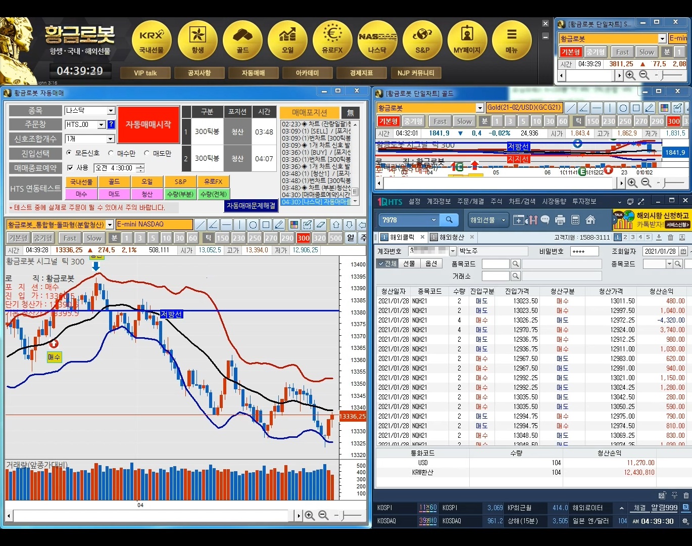Click VIP talk button
The width and height of the screenshot is (692, 546).
pos(145,73)
